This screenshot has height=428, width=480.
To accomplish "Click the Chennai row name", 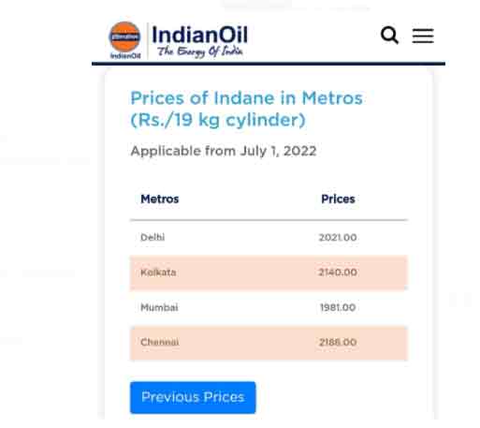I will (x=160, y=342).
